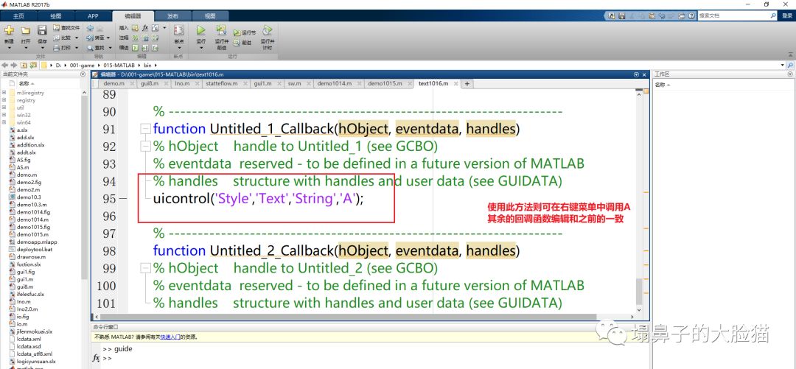Click the navigate-back blue arrow in the ribbon
The height and width of the screenshot is (369, 796).
[91, 28]
